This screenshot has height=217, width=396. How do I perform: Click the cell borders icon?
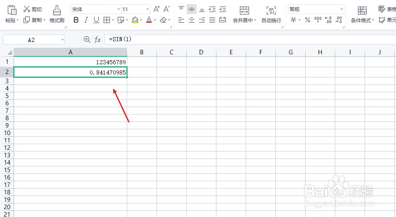pyautogui.click(x=107, y=20)
